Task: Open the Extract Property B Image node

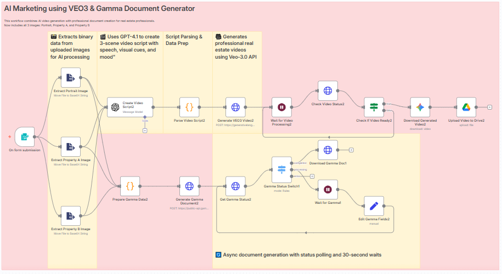Action: tap(71, 216)
